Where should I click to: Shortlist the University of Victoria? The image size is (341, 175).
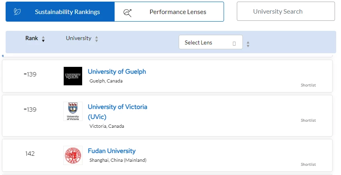click(308, 121)
